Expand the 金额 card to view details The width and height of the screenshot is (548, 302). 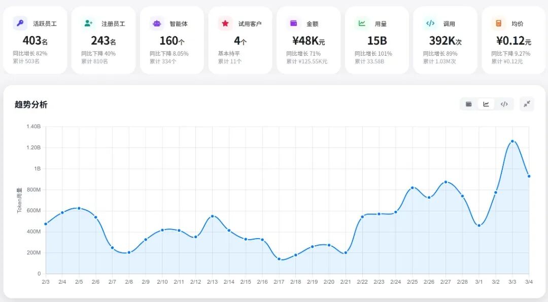coord(308,38)
